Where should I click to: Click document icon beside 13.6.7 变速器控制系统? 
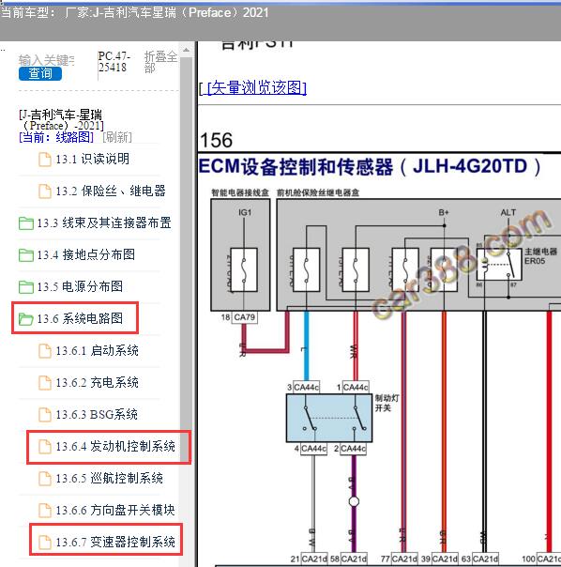click(45, 543)
